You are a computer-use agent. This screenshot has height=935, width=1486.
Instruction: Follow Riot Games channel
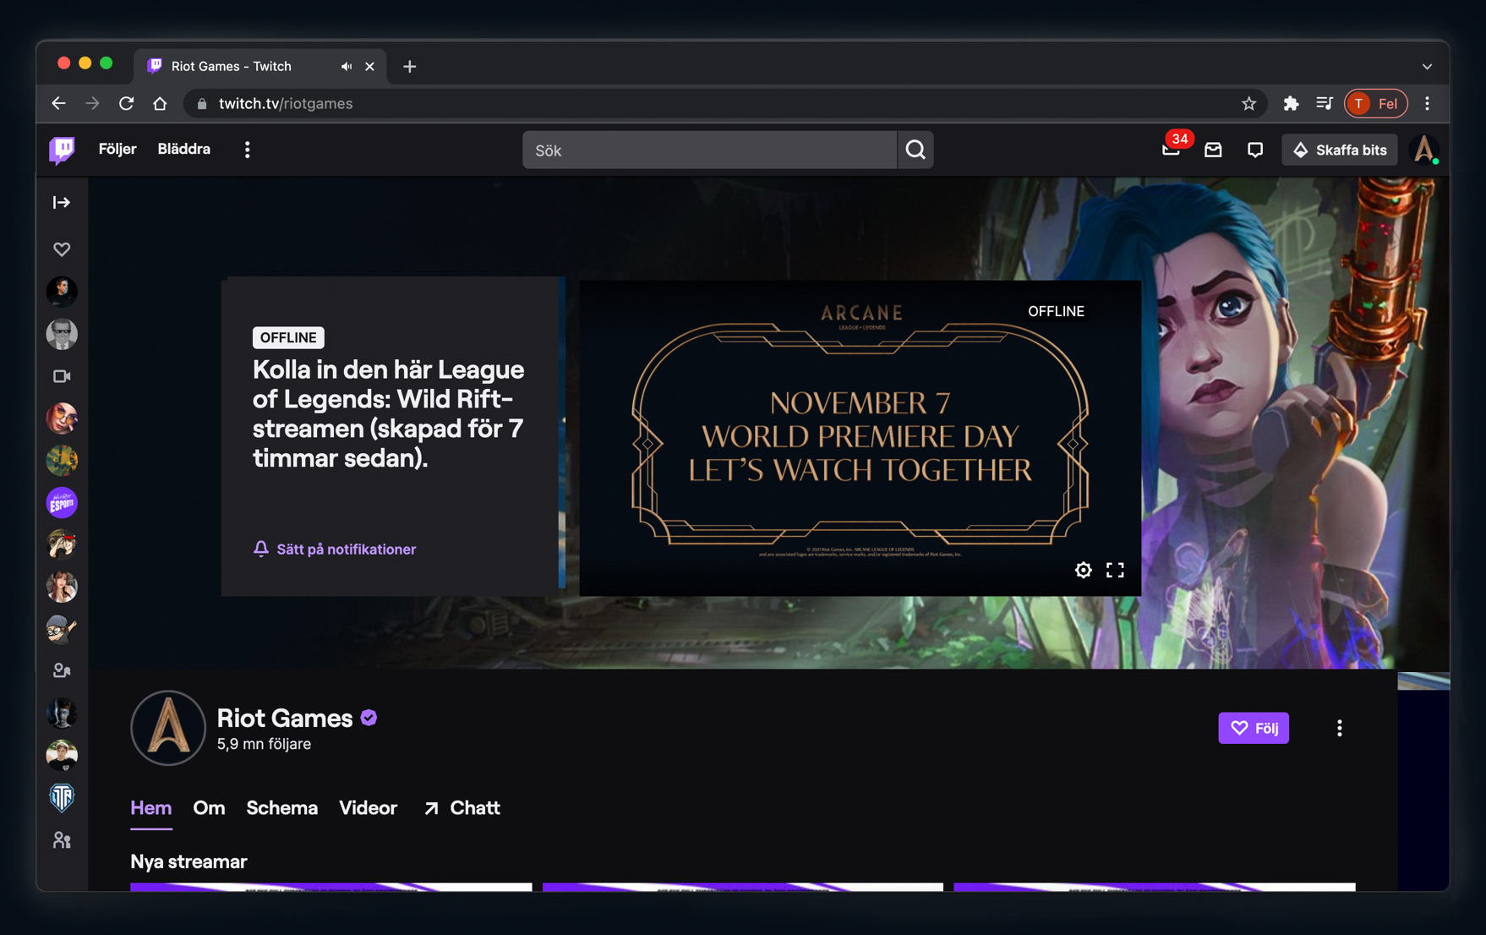tap(1254, 728)
